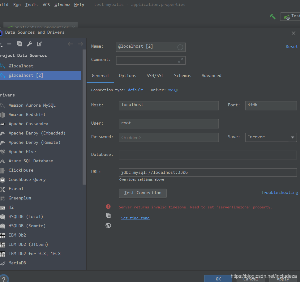Click the globe icon below copy icon
This screenshot has height=282, width=300.
point(108,225)
